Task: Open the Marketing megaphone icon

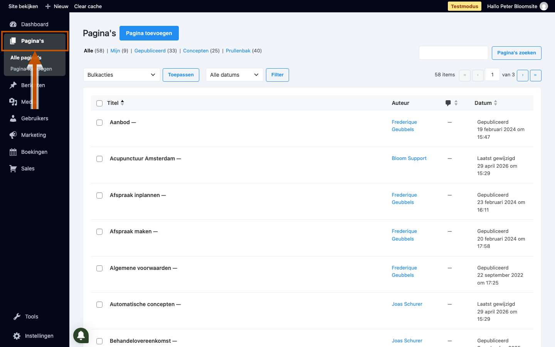Action: (13, 135)
